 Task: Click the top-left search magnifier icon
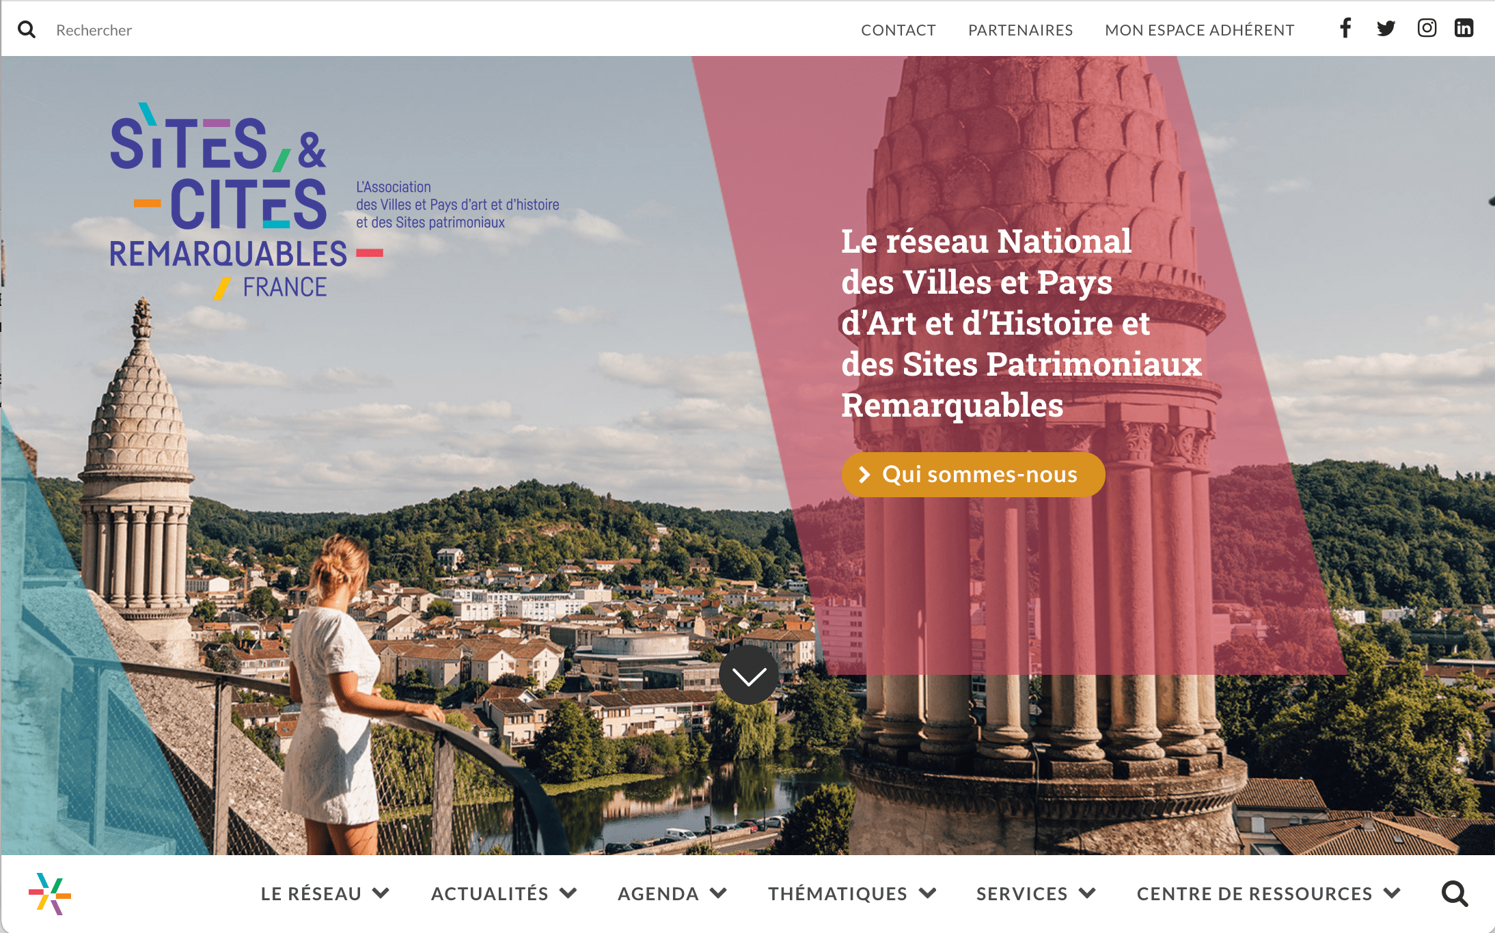tap(27, 29)
